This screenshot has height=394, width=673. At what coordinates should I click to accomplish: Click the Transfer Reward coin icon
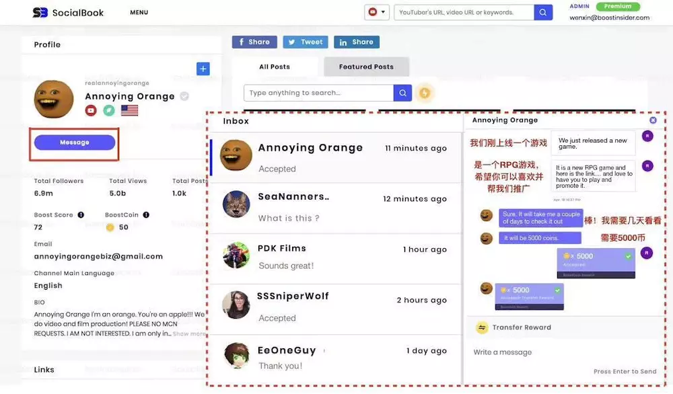click(482, 327)
